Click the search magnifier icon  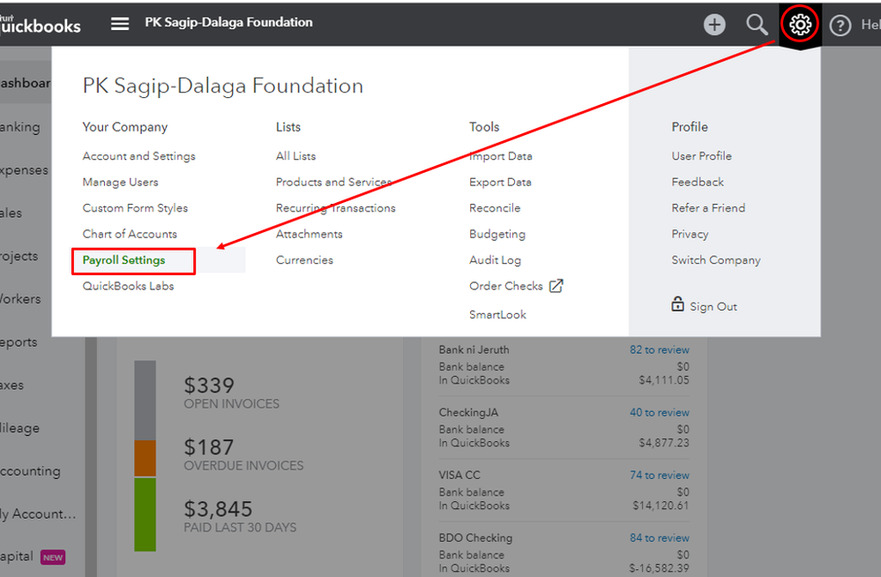tap(757, 25)
